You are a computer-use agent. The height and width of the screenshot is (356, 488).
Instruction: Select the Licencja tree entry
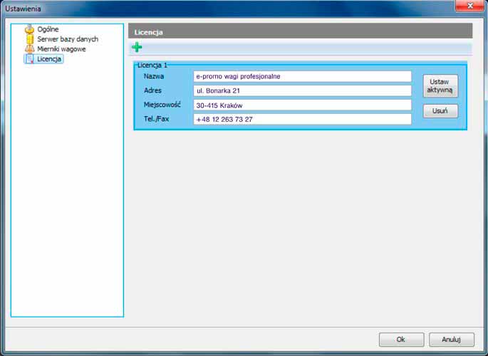pyautogui.click(x=49, y=59)
